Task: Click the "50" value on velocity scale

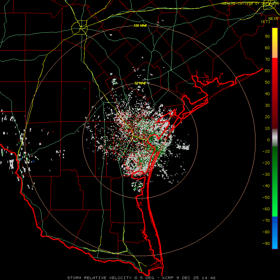Action: tap(267, 82)
